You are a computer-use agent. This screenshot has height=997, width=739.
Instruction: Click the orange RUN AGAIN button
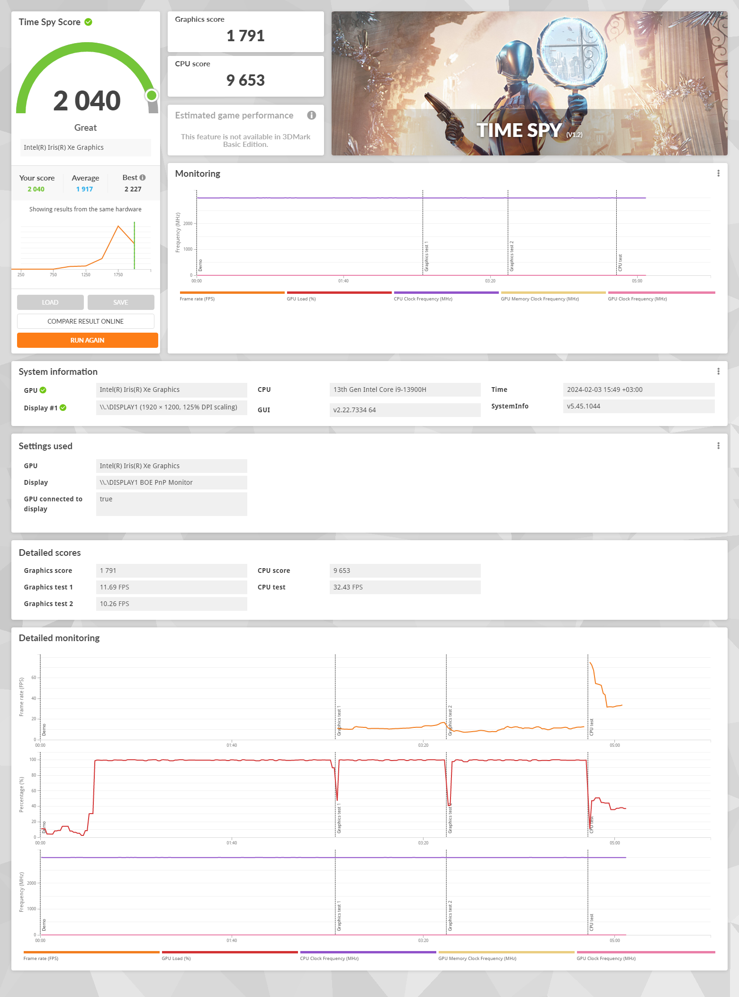pyautogui.click(x=88, y=340)
